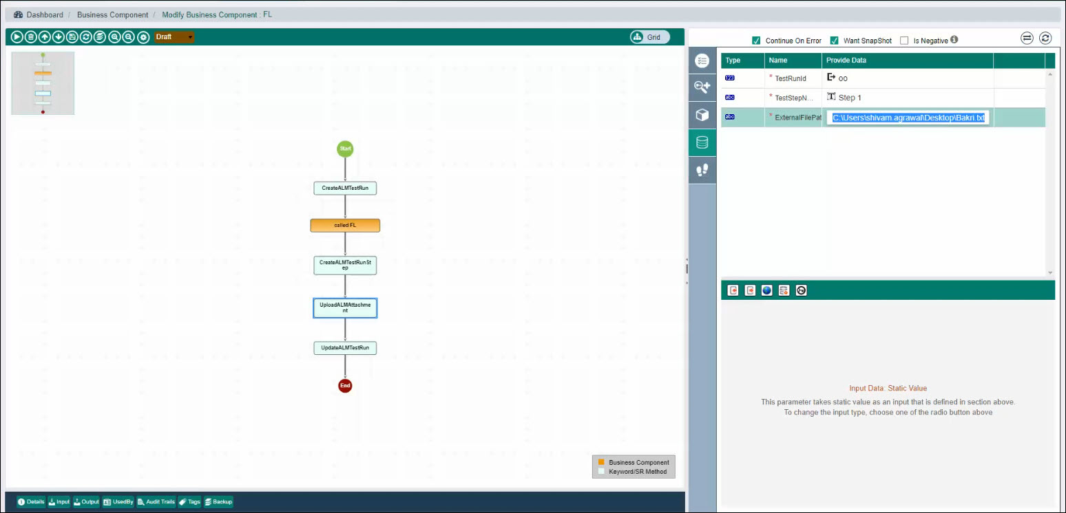Viewport: 1066px width, 513px height.
Task: Switch to the UsedBy tab
Action: click(118, 502)
